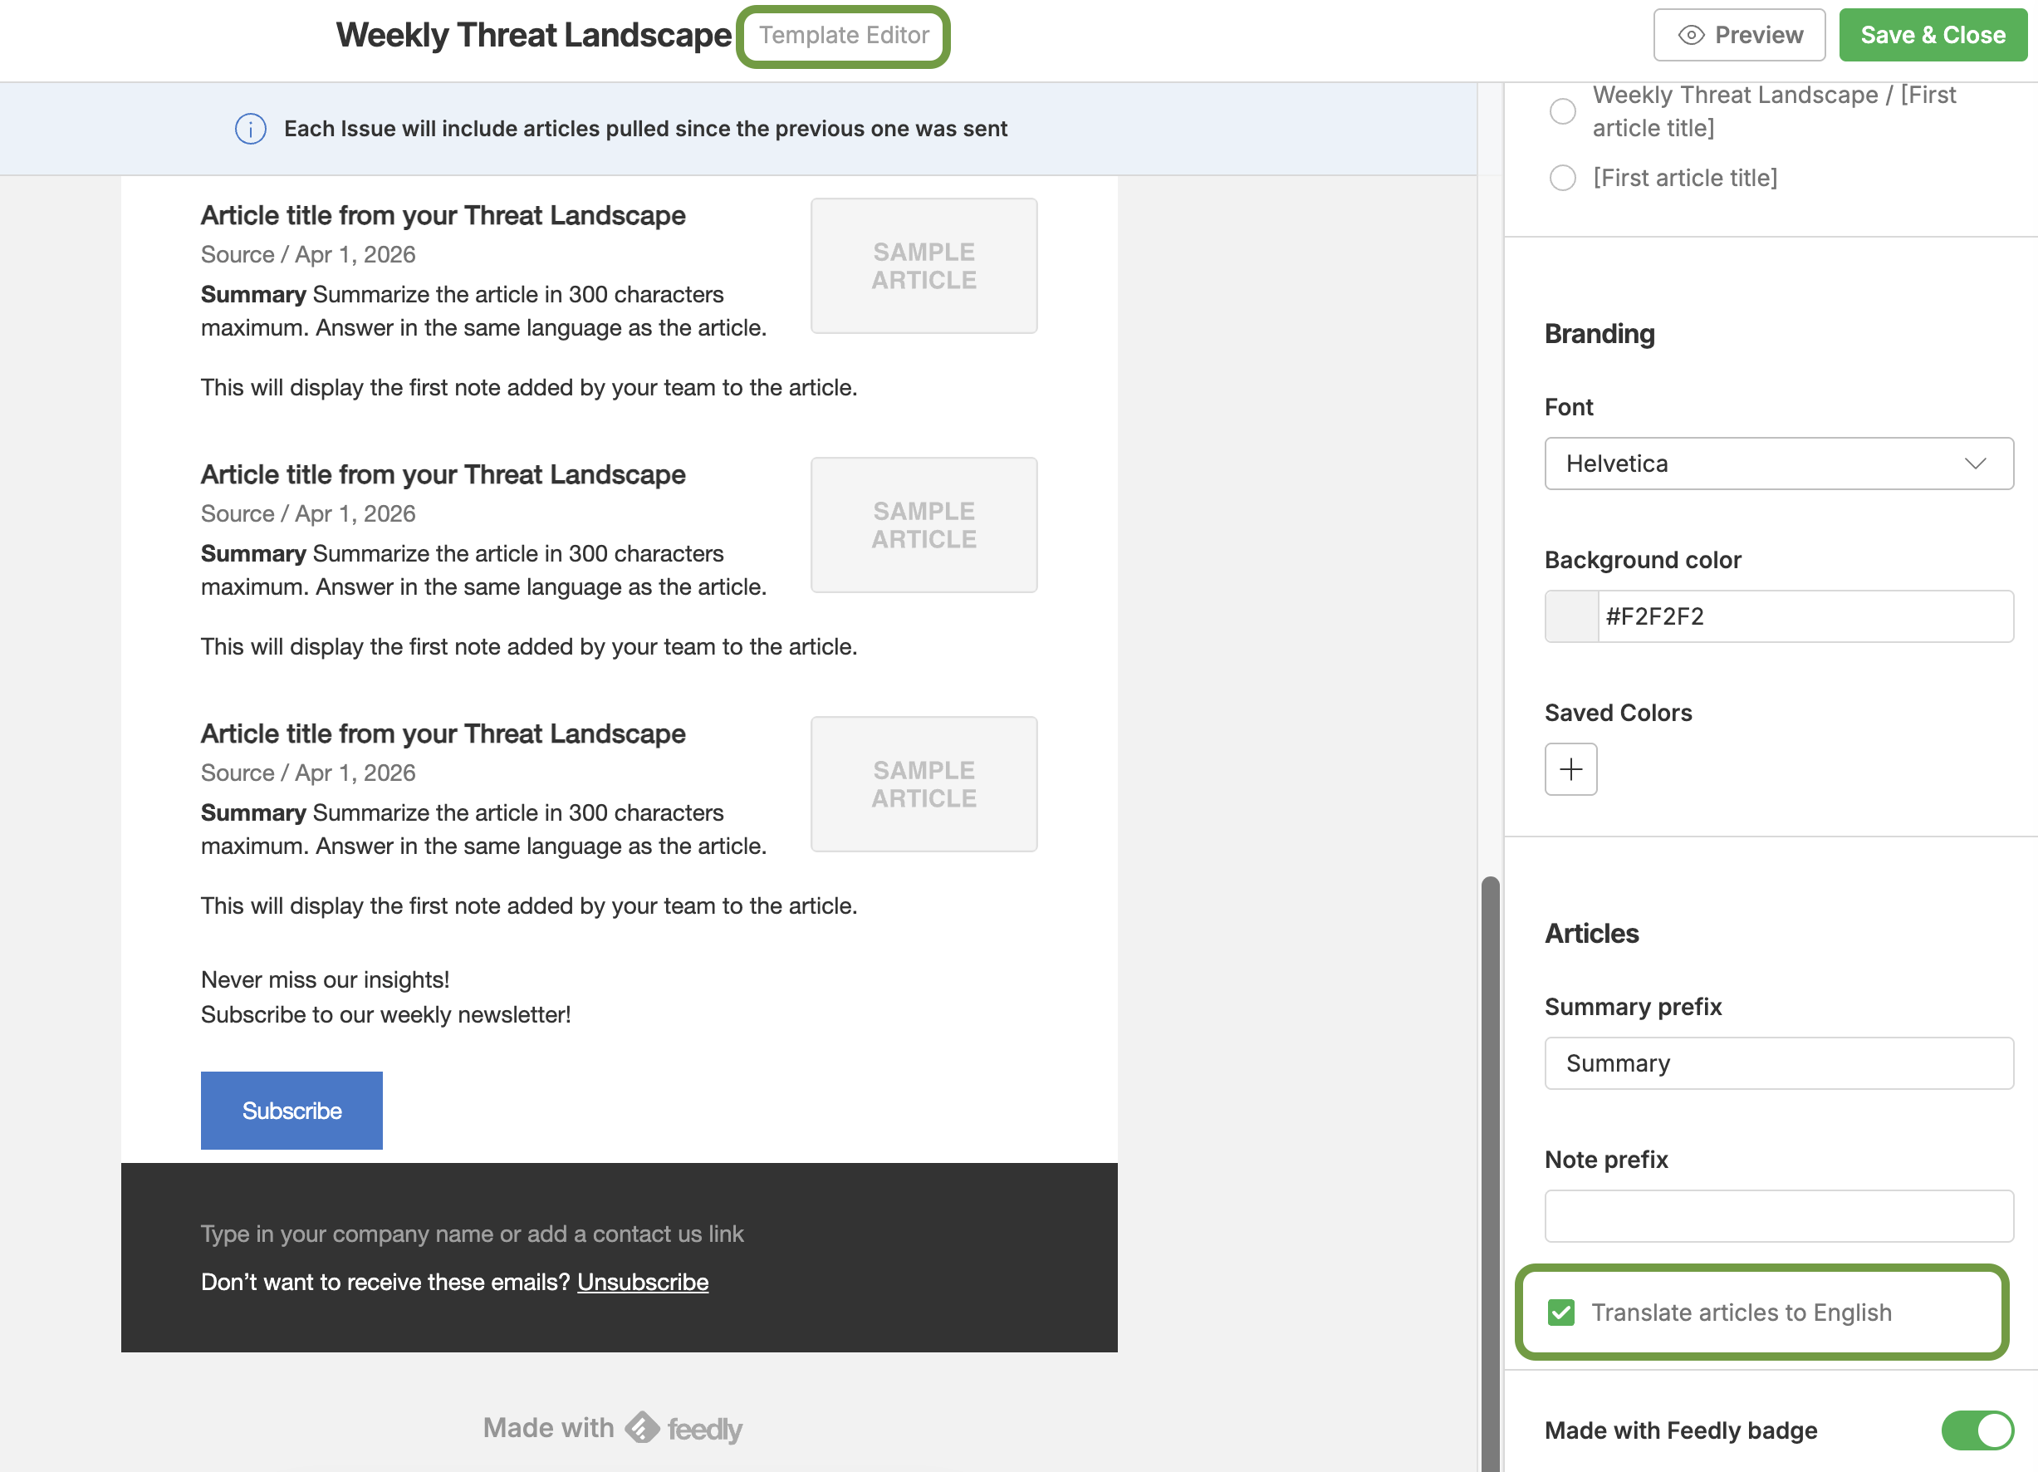Click the first SAMPLE ARTICLE thumbnail
The width and height of the screenshot is (2038, 1472).
(923, 266)
